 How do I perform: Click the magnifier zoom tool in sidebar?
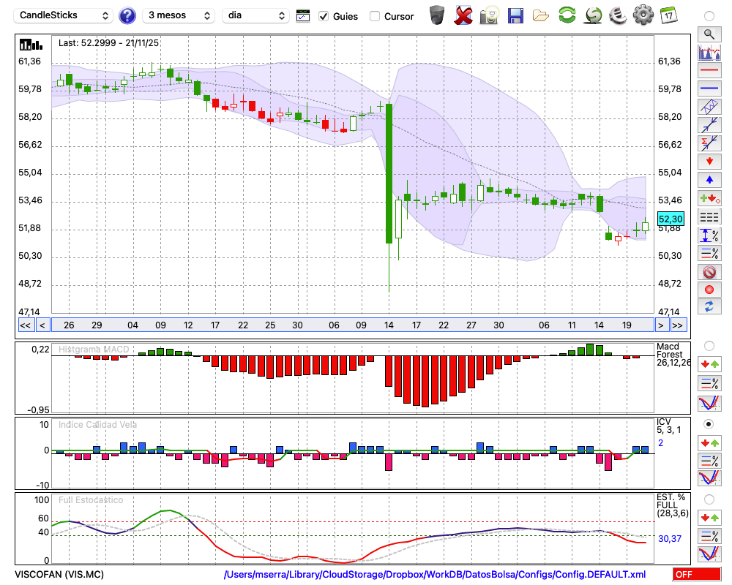pos(709,34)
